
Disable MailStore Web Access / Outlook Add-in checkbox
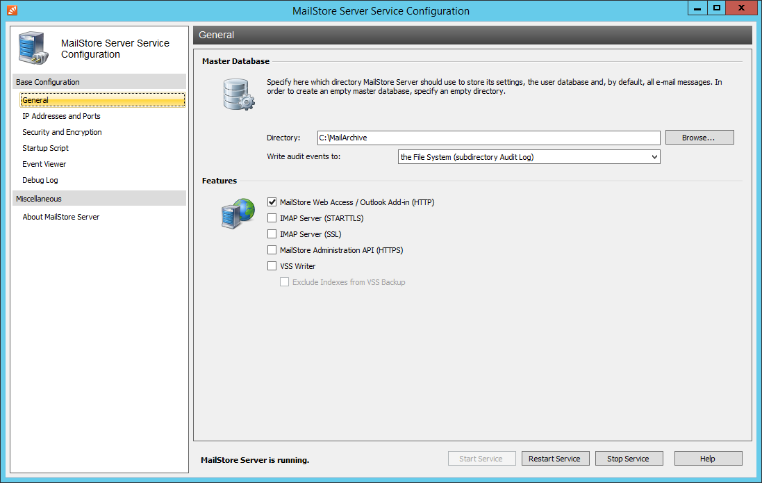(x=272, y=202)
